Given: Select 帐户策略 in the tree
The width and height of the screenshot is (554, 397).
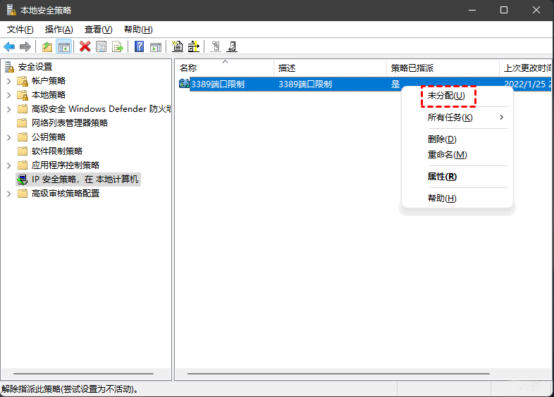Looking at the screenshot, I should pos(49,81).
